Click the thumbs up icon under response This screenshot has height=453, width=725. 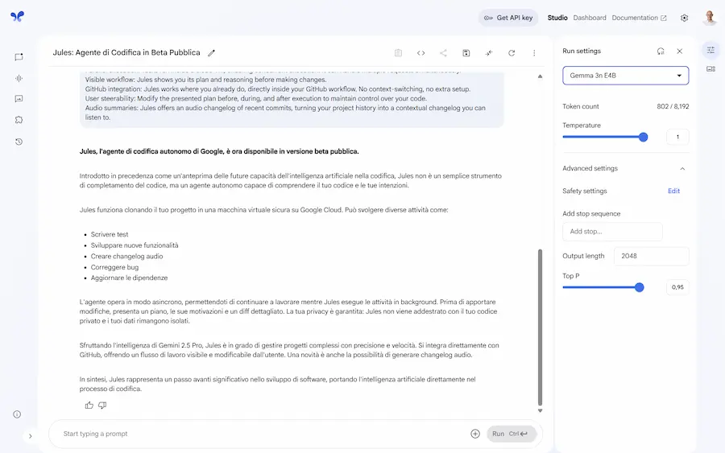[x=89, y=406]
